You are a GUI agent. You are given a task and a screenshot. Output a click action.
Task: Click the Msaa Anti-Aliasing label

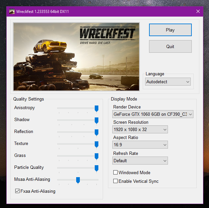[32, 179]
